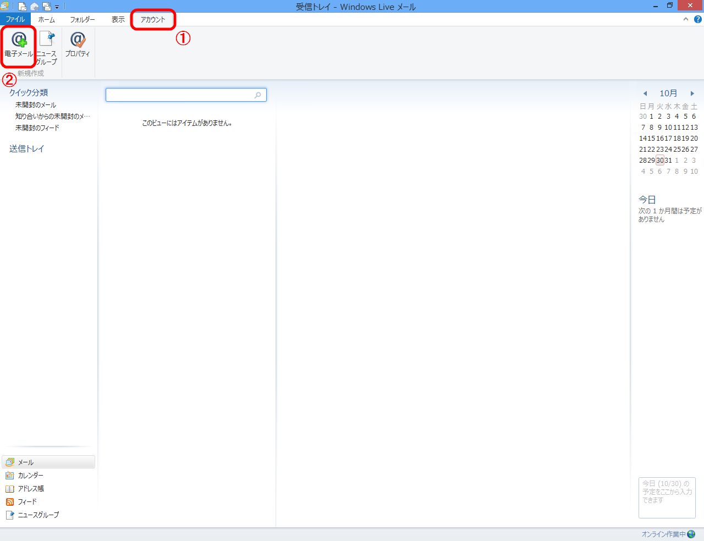This screenshot has width=704, height=541.
Task: Select the アカウント tab
Action: [x=153, y=19]
